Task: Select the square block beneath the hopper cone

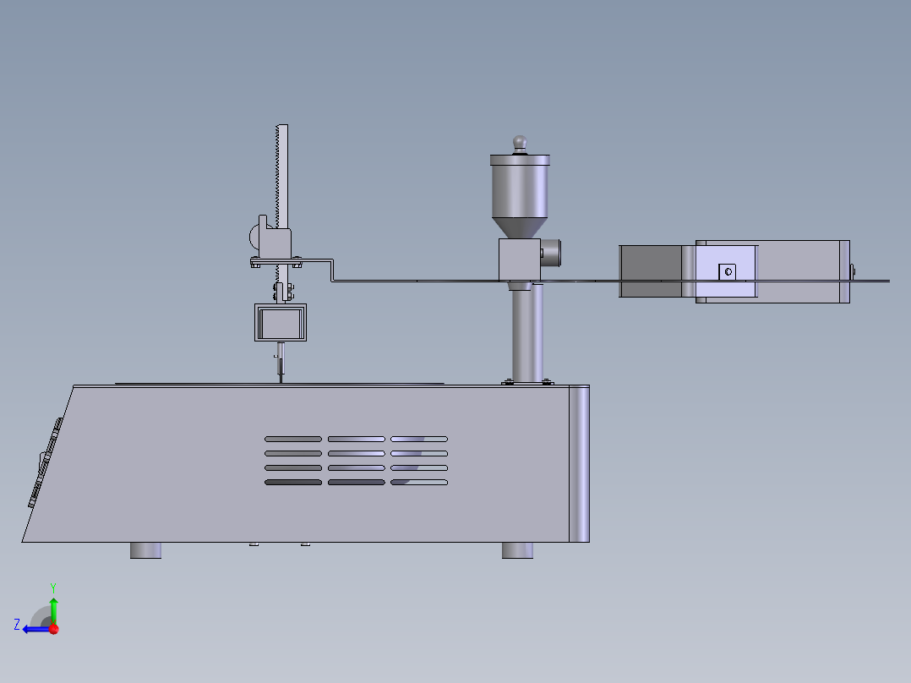Action: pos(520,260)
